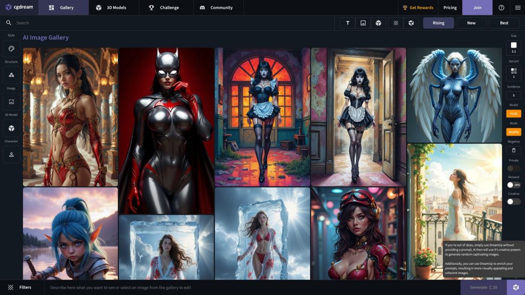Viewport: 525px width, 295px height.
Task: Open the Style palette icon
Action: pyautogui.click(x=11, y=49)
